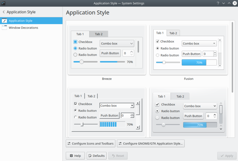This screenshot has width=238, height=161.
Task: Click Push Button in Breeze preview
Action: coord(110,53)
